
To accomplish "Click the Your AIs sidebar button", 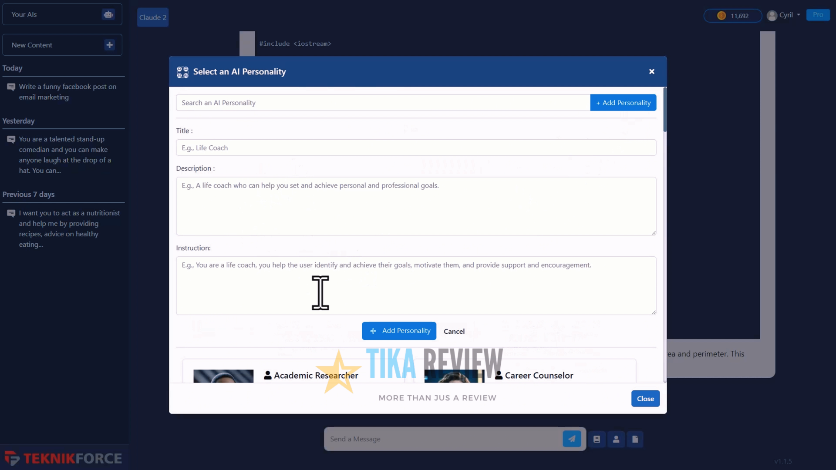I will (62, 14).
